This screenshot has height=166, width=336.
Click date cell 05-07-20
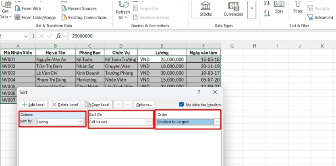point(203,80)
